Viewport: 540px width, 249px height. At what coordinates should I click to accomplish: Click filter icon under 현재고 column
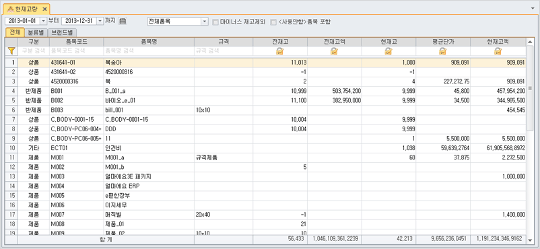coord(389,51)
